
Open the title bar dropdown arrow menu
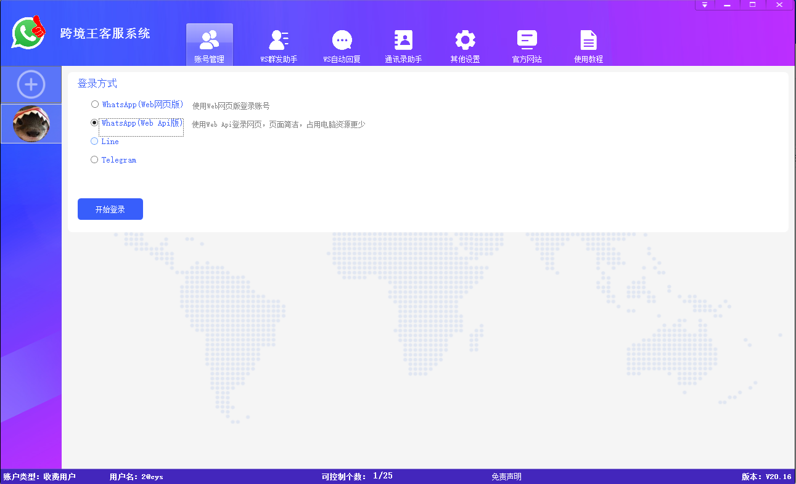tap(705, 5)
